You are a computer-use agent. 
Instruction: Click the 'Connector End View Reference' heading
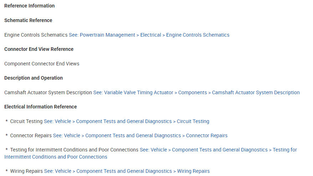[x=39, y=49]
